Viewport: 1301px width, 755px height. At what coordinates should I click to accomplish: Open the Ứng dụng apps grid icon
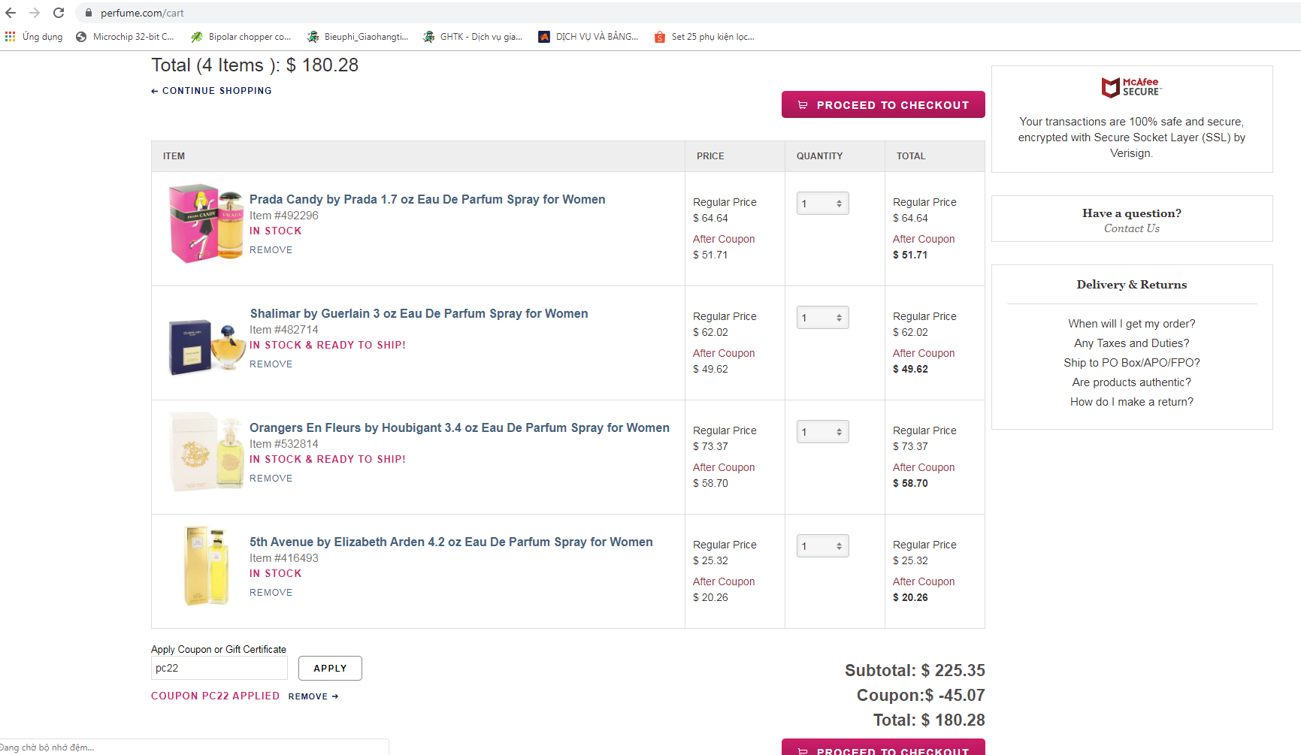click(11, 36)
